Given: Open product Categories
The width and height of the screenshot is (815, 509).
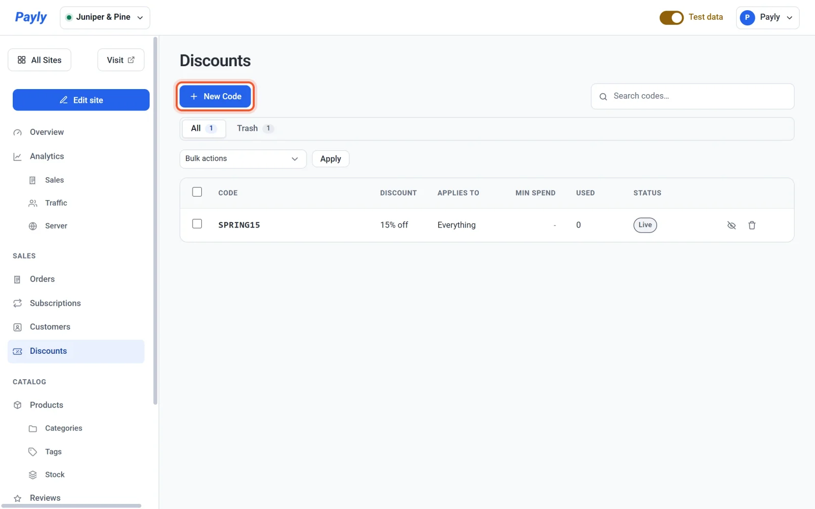Looking at the screenshot, I should [x=84, y=429].
